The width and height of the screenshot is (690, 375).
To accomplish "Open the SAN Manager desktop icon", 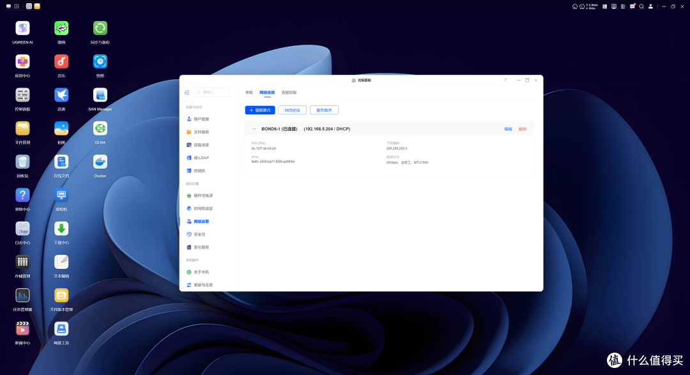I will [x=100, y=95].
